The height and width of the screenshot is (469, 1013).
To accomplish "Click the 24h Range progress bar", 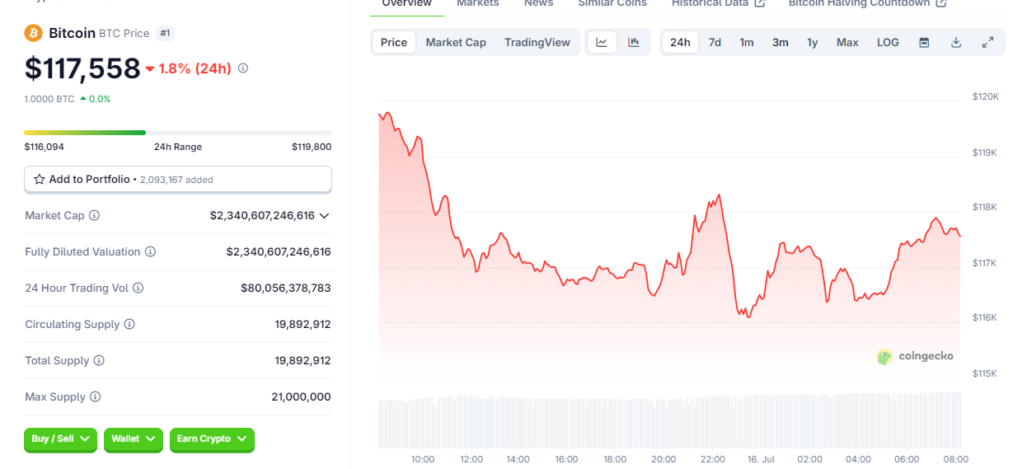I will [178, 132].
